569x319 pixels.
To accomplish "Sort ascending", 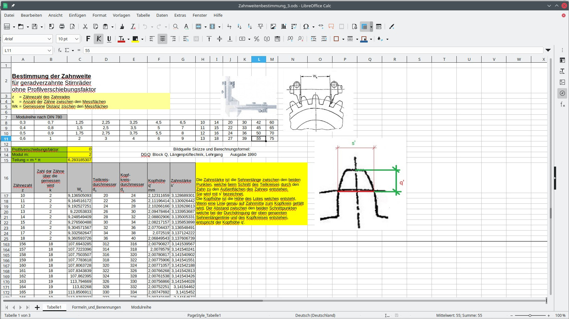I will [x=239, y=27].
